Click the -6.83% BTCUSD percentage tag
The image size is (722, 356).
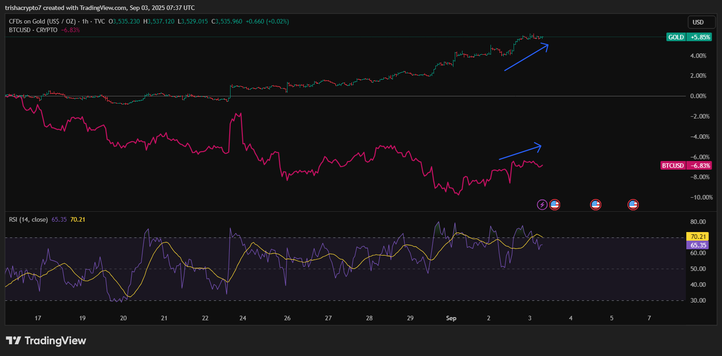click(x=700, y=166)
